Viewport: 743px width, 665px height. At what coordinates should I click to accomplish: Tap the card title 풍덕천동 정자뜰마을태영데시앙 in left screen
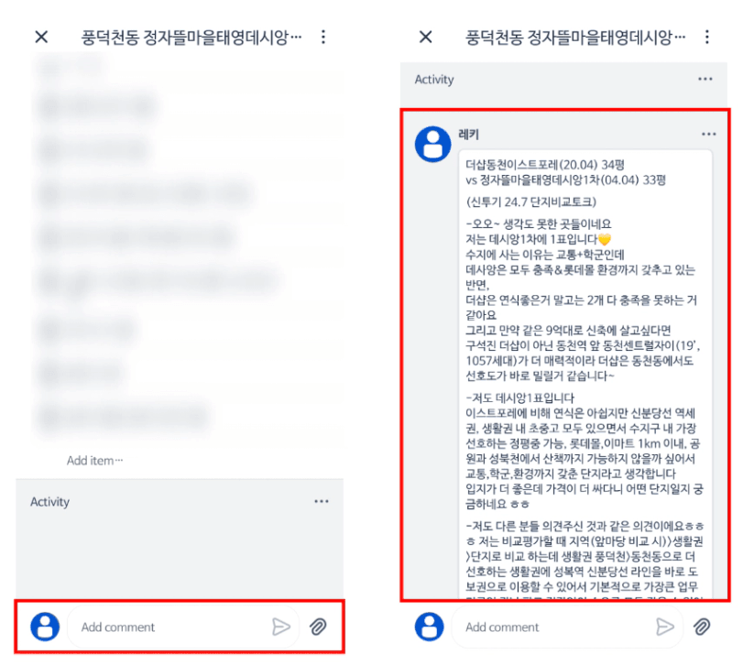point(191,37)
